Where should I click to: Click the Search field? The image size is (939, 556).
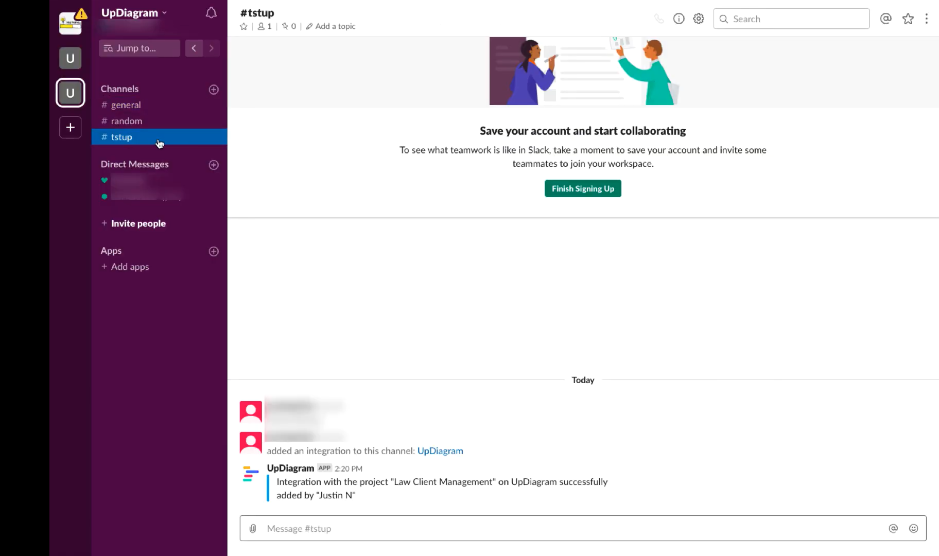pos(791,19)
